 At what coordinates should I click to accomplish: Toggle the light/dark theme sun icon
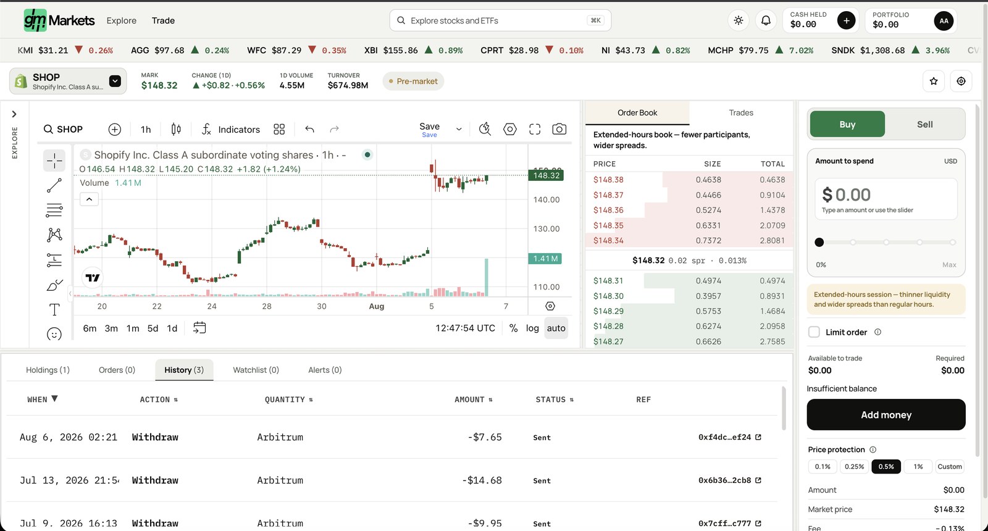739,20
